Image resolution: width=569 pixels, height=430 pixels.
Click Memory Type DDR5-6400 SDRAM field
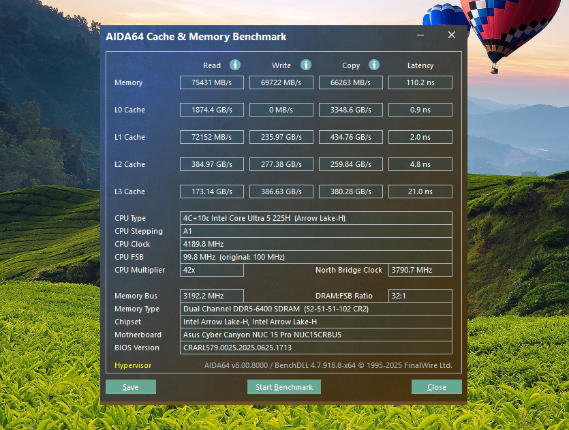pyautogui.click(x=316, y=309)
